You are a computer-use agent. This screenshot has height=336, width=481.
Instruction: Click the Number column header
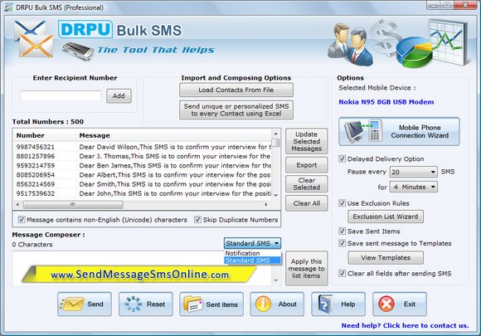(x=45, y=135)
